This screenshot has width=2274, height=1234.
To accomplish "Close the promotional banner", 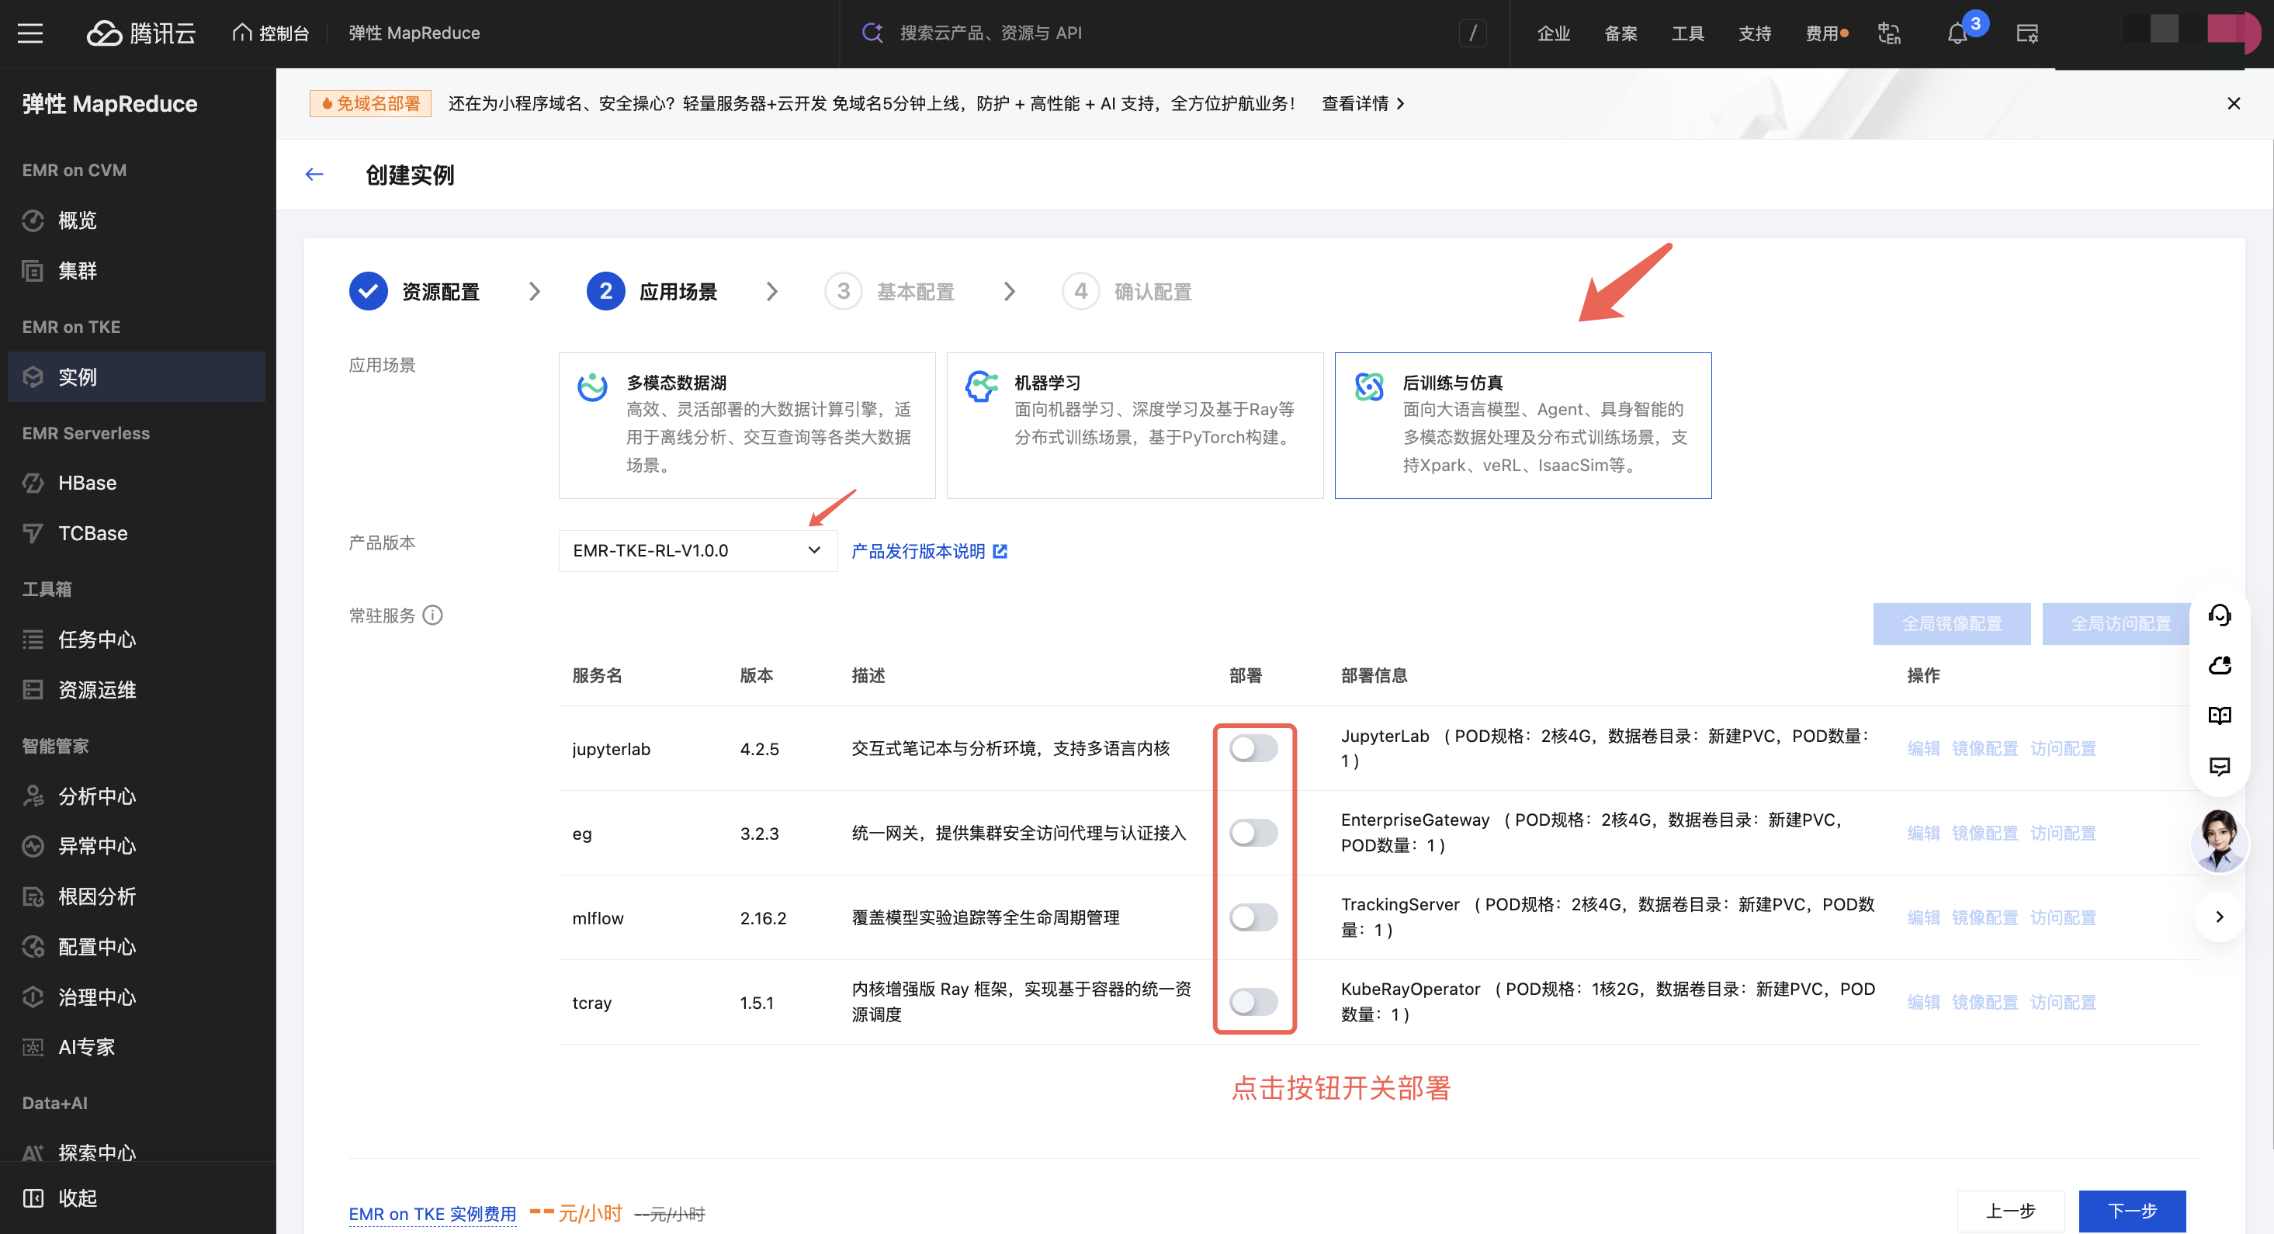I will point(2234,103).
